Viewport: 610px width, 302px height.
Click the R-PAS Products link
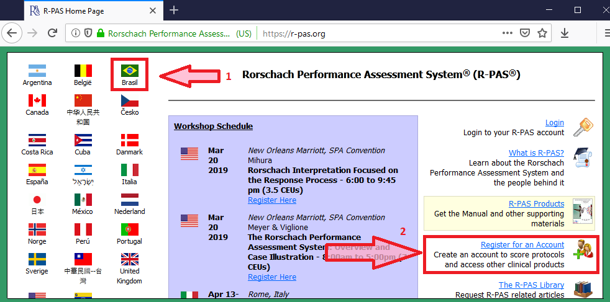click(x=536, y=203)
